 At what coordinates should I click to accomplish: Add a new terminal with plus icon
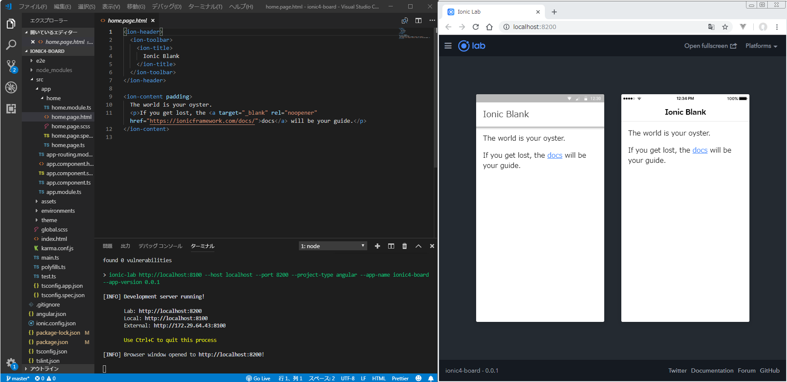377,246
